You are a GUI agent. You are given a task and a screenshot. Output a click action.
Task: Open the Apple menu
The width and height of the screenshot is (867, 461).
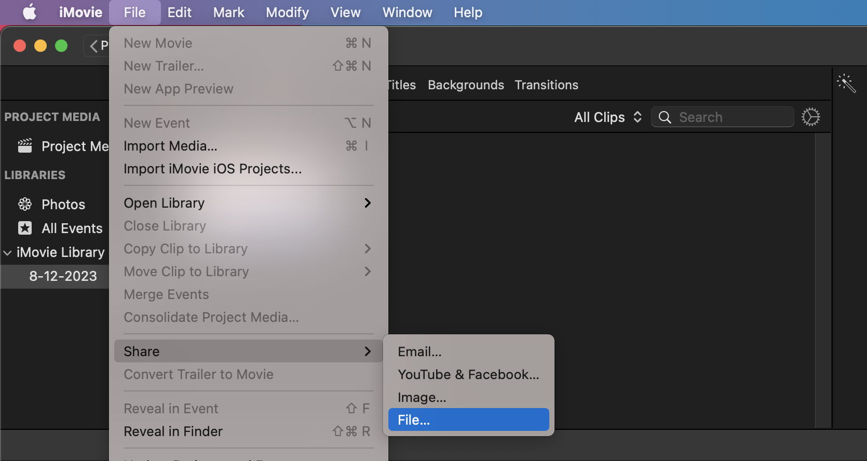[30, 12]
